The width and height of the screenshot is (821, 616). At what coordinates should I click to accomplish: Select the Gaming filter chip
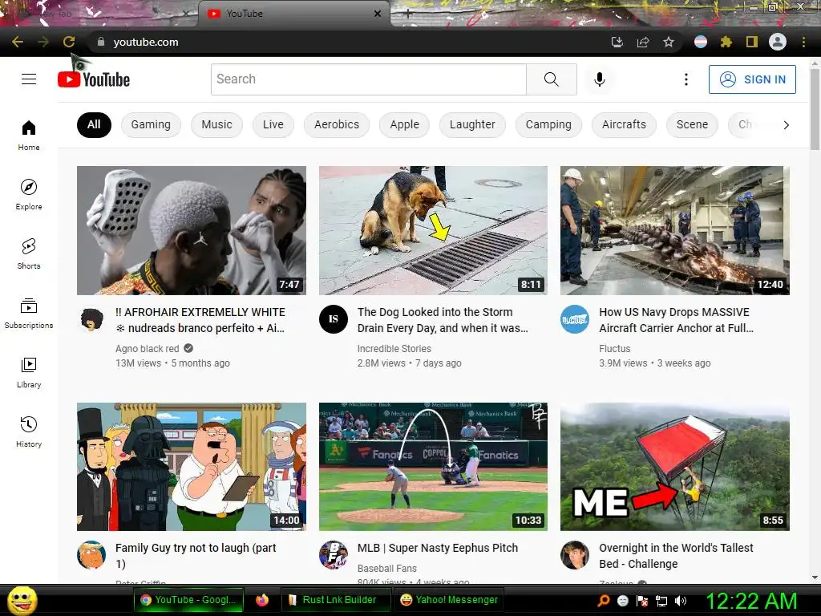[x=151, y=124]
